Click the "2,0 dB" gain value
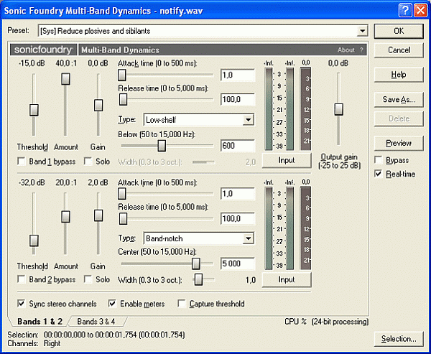The image size is (431, 354). coord(98,182)
